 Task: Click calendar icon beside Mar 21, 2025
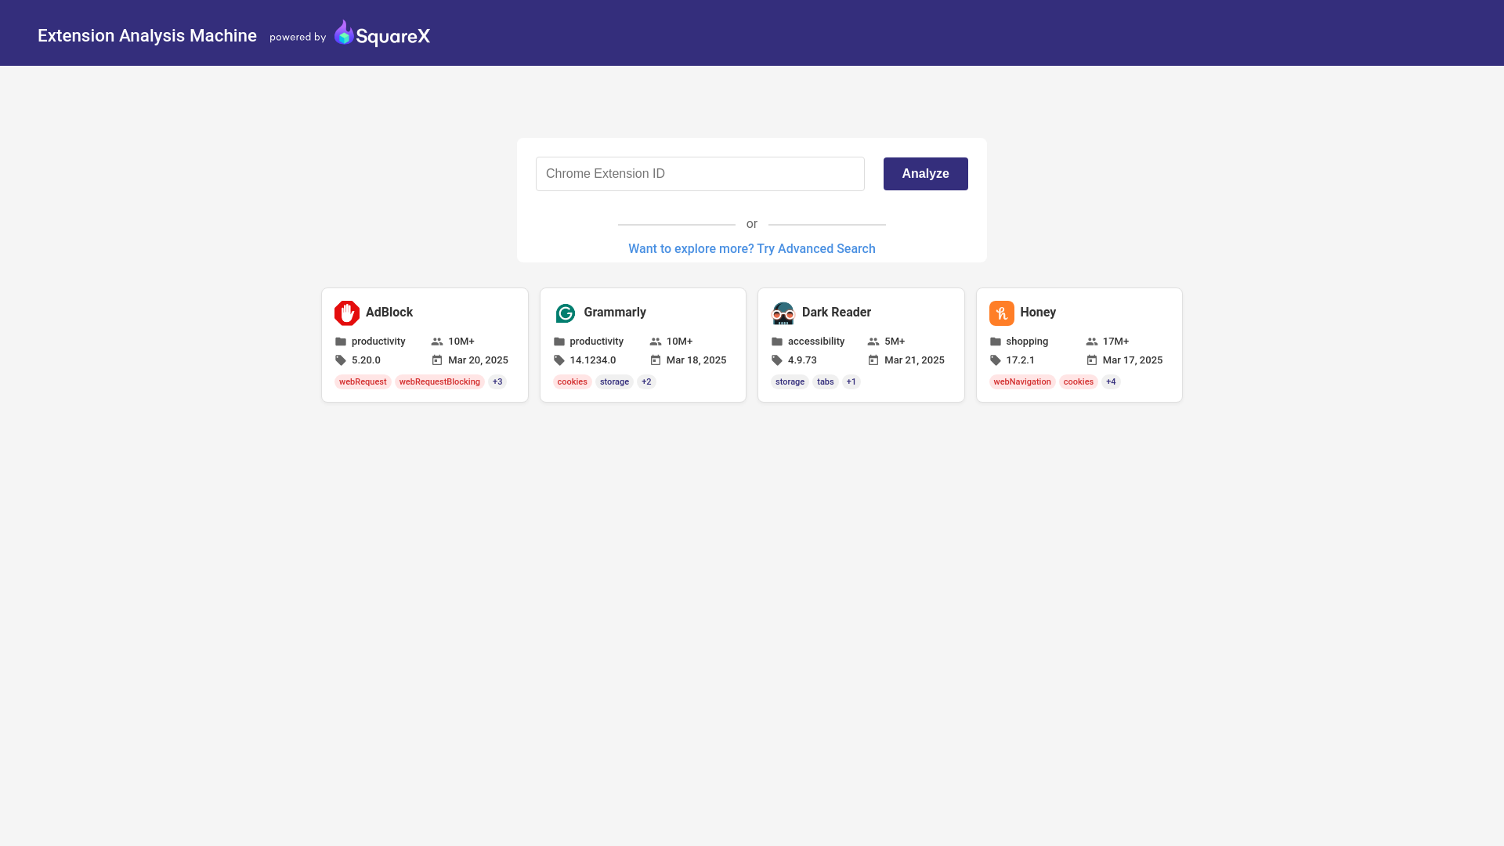873,360
